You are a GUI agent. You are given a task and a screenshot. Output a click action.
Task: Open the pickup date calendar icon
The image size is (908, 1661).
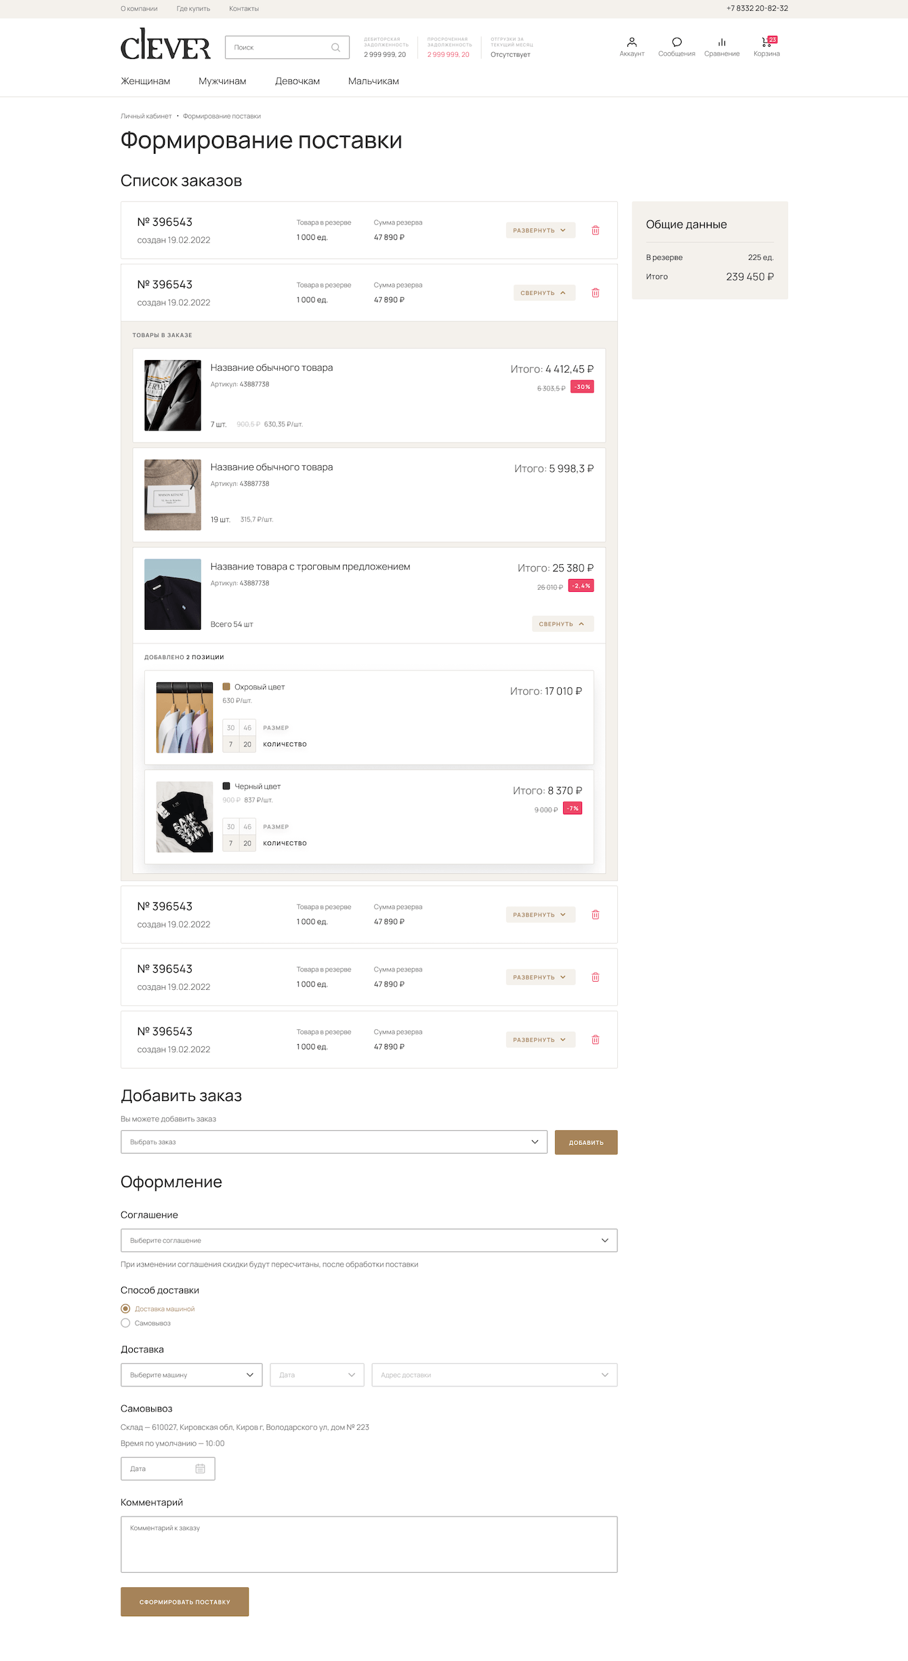tap(200, 1468)
